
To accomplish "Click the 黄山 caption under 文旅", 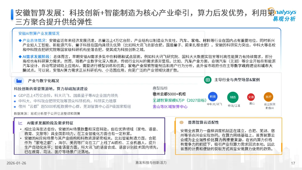I will pos(252,103).
